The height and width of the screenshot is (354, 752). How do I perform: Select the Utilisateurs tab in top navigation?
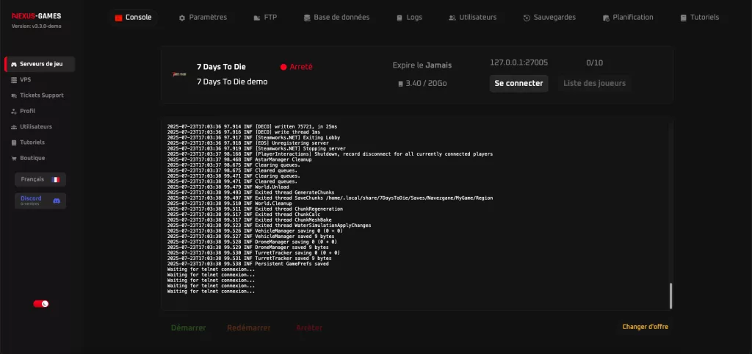pyautogui.click(x=473, y=18)
